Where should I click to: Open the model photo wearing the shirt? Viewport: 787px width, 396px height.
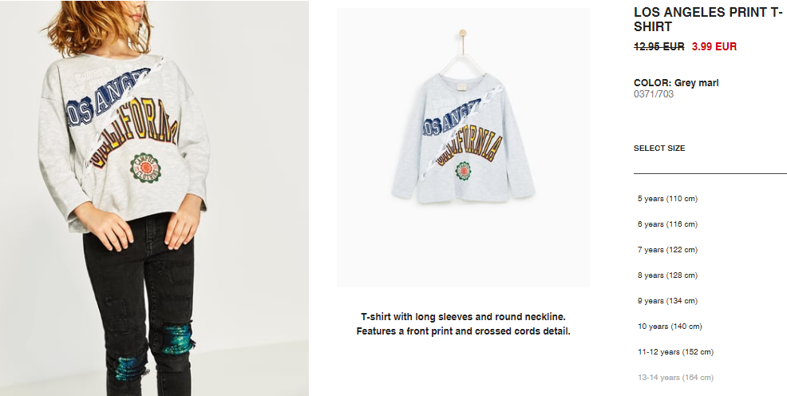[x=154, y=198]
